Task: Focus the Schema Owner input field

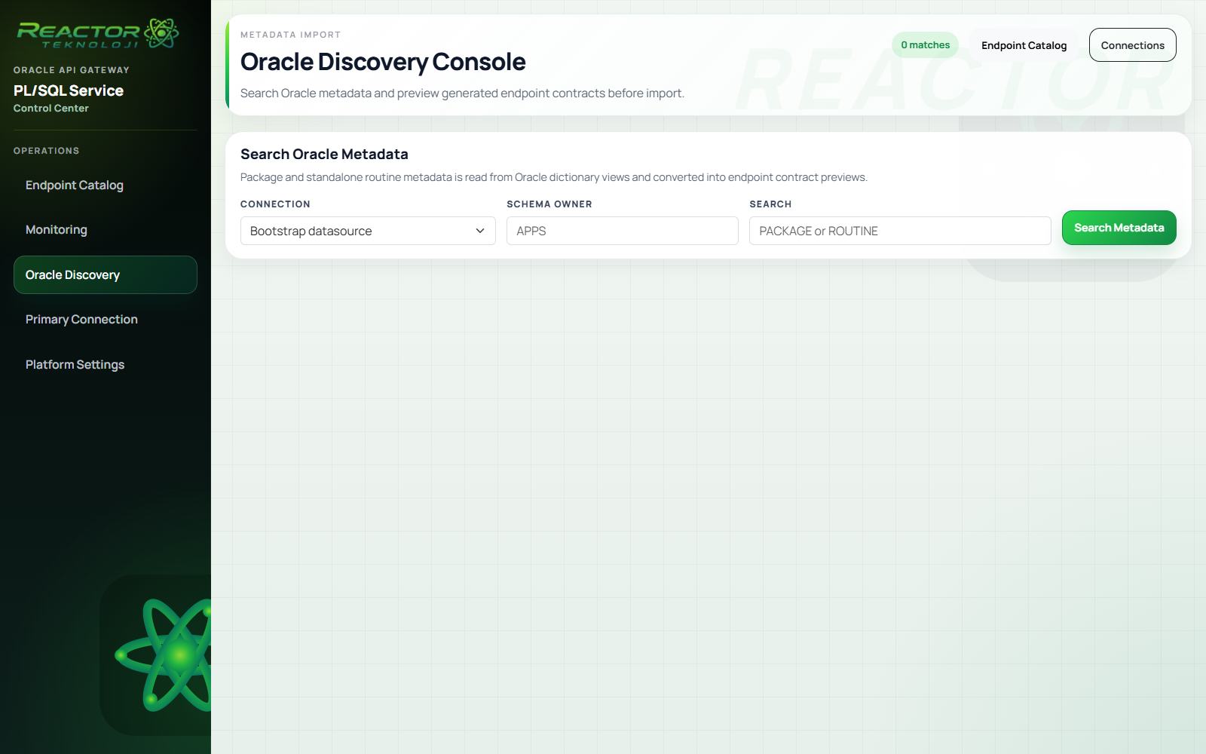Action: click(623, 231)
